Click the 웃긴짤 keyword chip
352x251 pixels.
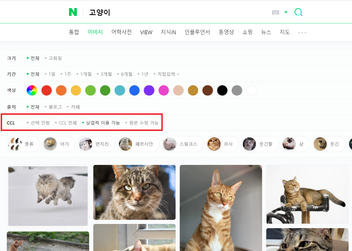tap(260, 144)
